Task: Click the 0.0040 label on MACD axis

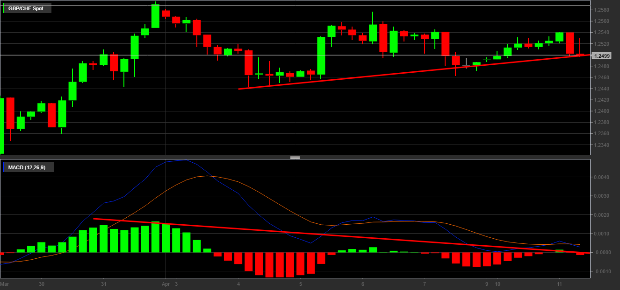Action: pyautogui.click(x=602, y=177)
